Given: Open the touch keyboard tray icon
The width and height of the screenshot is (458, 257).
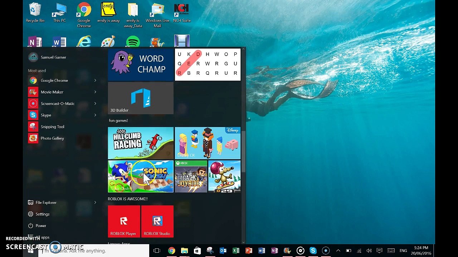Looking at the screenshot, I should pyautogui.click(x=391, y=251).
